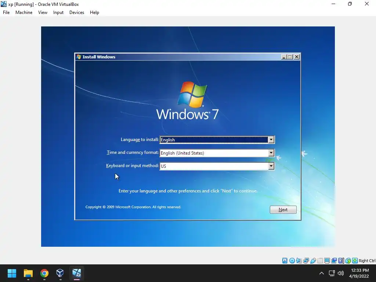
Task: Click the Windows 7 logo
Action: click(x=188, y=101)
